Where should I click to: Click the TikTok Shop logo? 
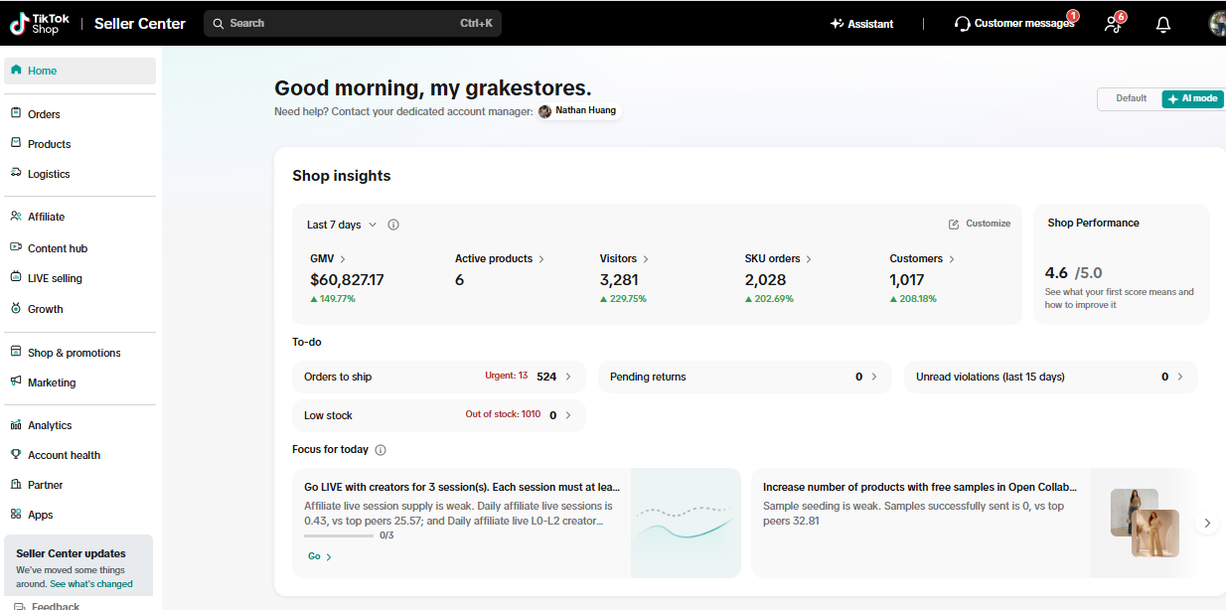pyautogui.click(x=42, y=23)
